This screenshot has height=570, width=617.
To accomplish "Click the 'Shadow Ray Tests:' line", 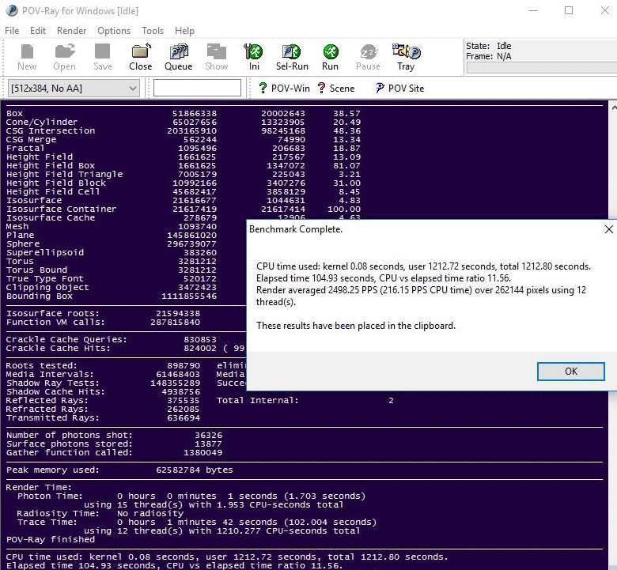I will pos(103,383).
